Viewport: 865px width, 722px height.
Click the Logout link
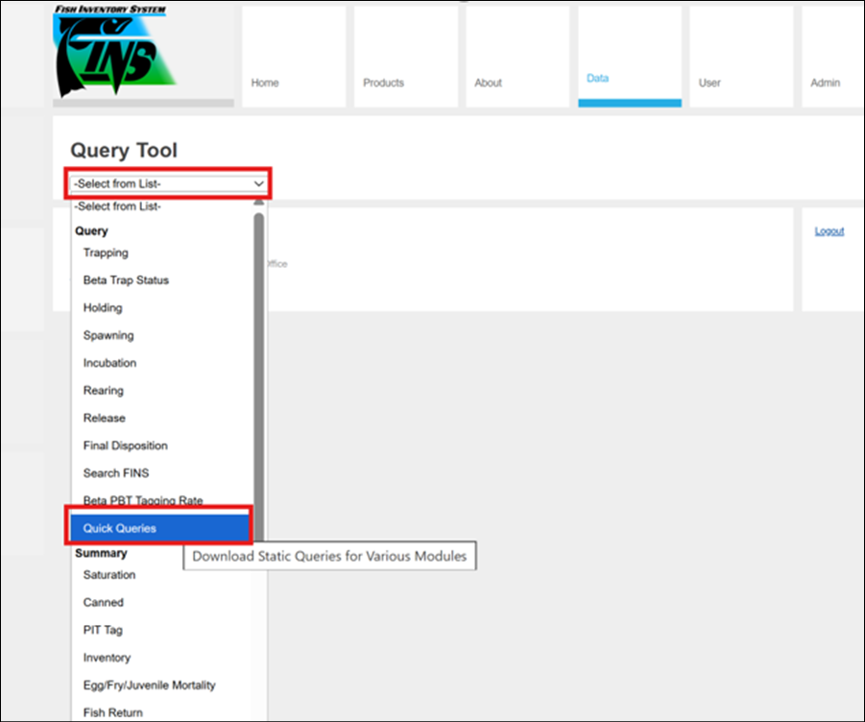829,231
